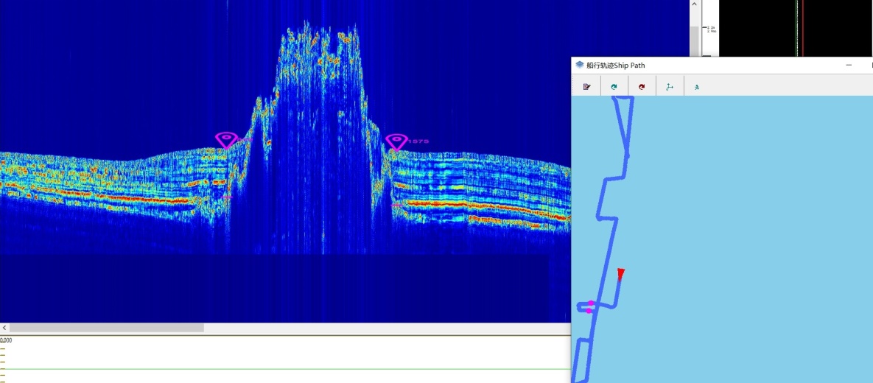Image resolution: width=873 pixels, height=383 pixels.
Task: Click the triangular loop at top of ship track
Action: pos(623,122)
